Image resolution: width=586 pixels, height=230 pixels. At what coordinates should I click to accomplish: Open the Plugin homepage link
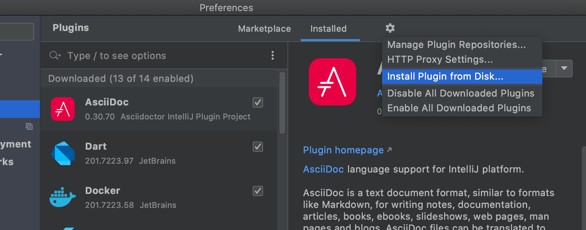pyautogui.click(x=347, y=150)
